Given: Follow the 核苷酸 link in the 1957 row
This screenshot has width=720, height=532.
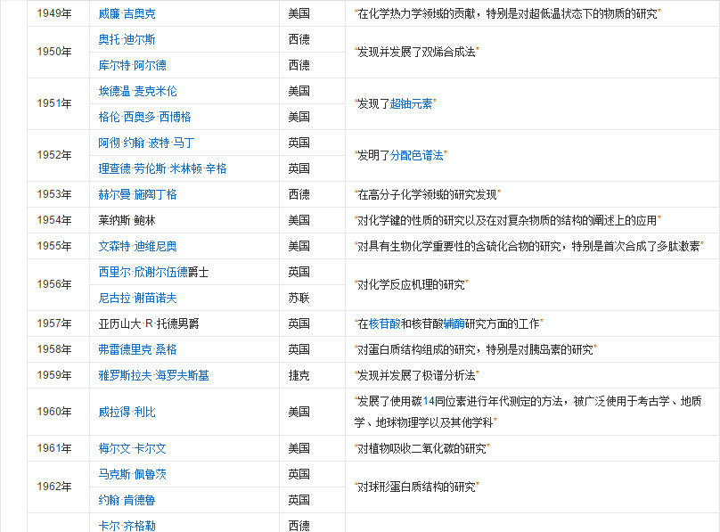Looking at the screenshot, I should [385, 324].
